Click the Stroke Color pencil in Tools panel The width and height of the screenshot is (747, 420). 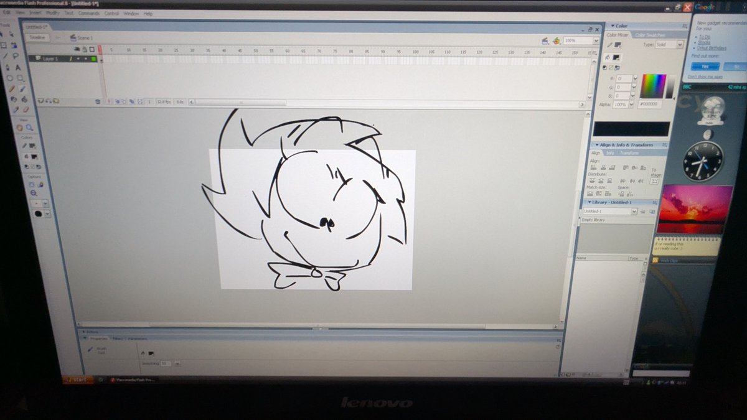[x=24, y=146]
